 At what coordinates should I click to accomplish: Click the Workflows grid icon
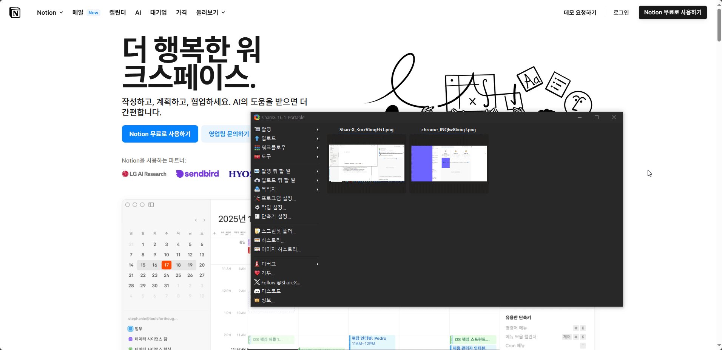tap(257, 147)
